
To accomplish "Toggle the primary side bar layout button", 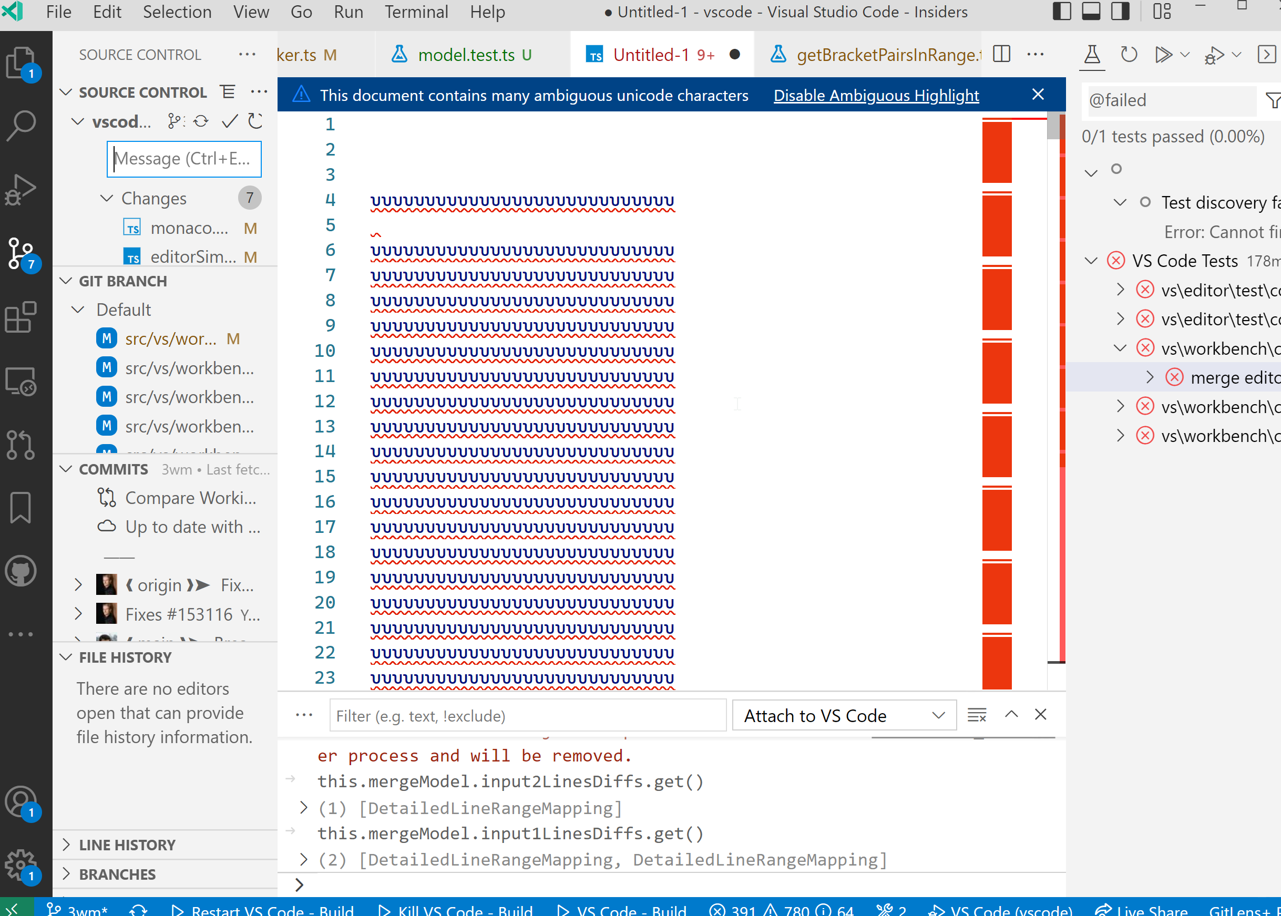I will coord(1062,11).
